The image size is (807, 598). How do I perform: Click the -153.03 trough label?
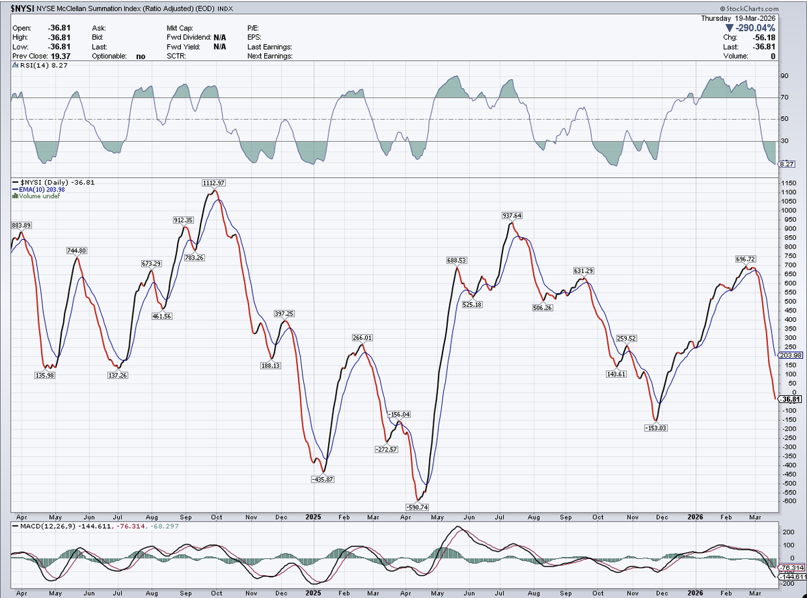pyautogui.click(x=656, y=427)
